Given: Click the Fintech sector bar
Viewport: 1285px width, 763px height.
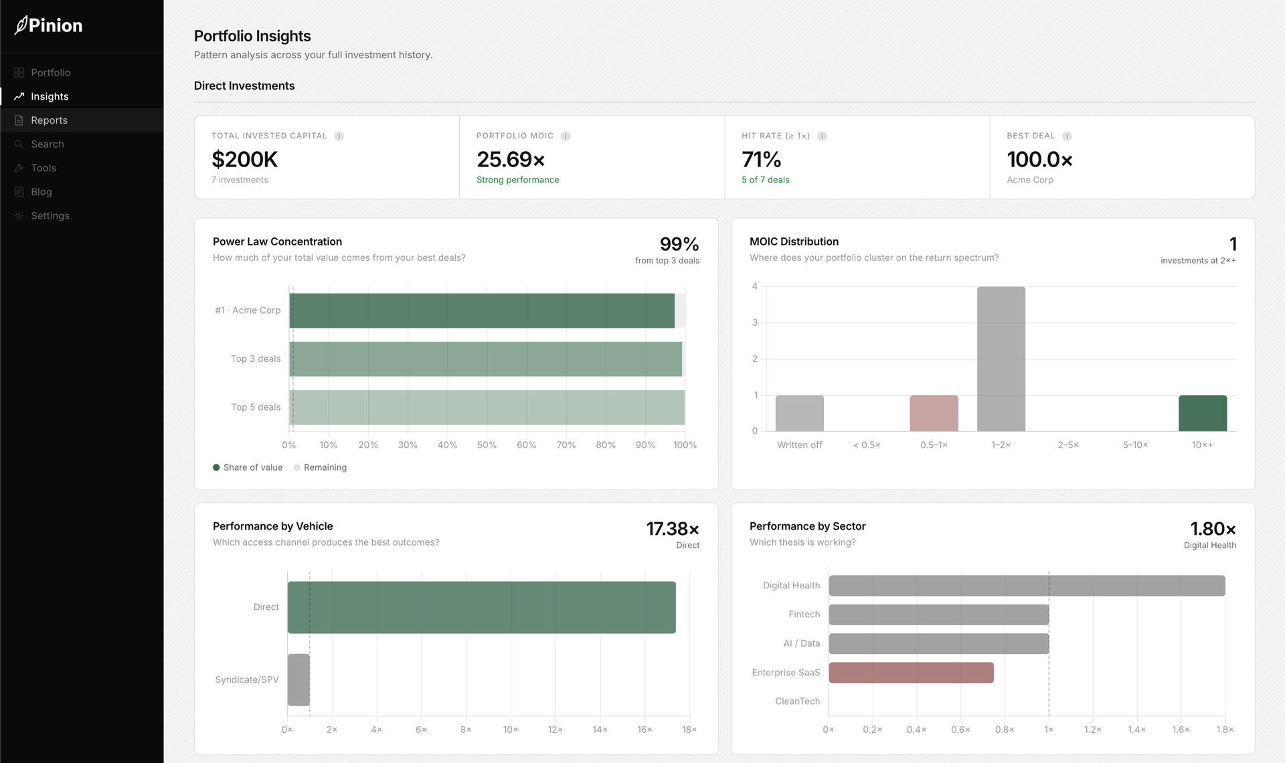Looking at the screenshot, I should tap(938, 615).
